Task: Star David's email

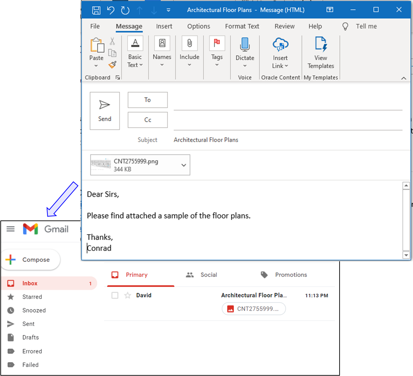Action: click(128, 295)
